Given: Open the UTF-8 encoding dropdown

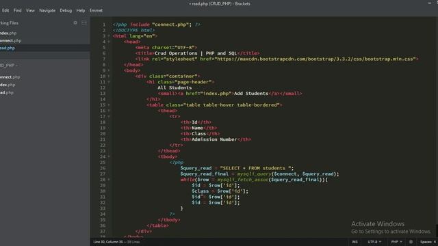Looking at the screenshot, I should (374, 242).
